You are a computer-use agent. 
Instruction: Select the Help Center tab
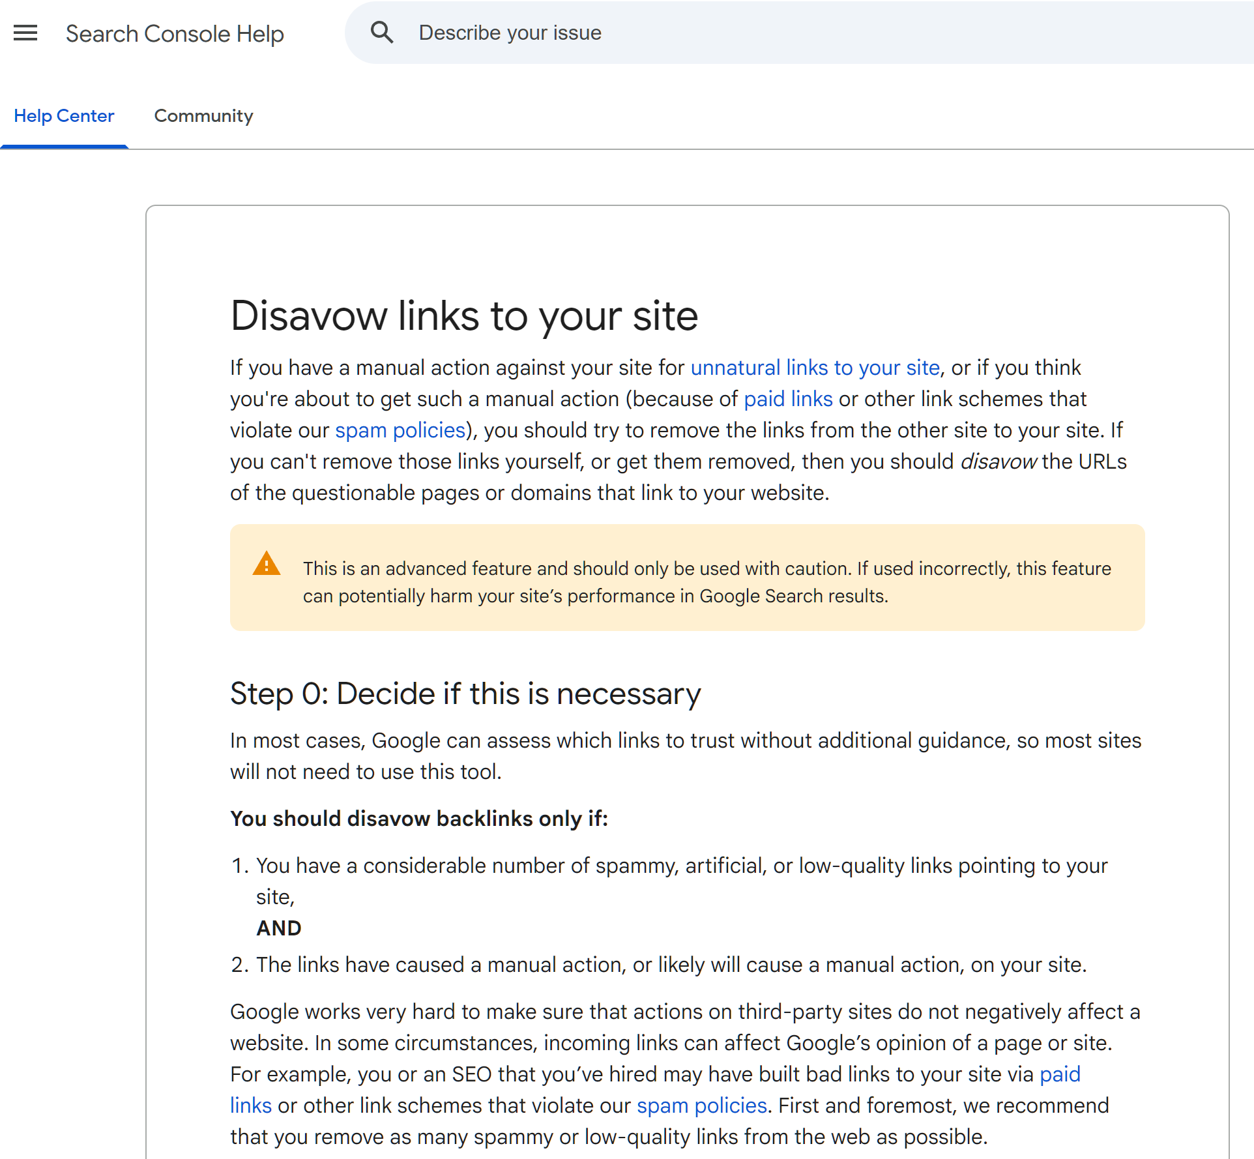point(64,116)
